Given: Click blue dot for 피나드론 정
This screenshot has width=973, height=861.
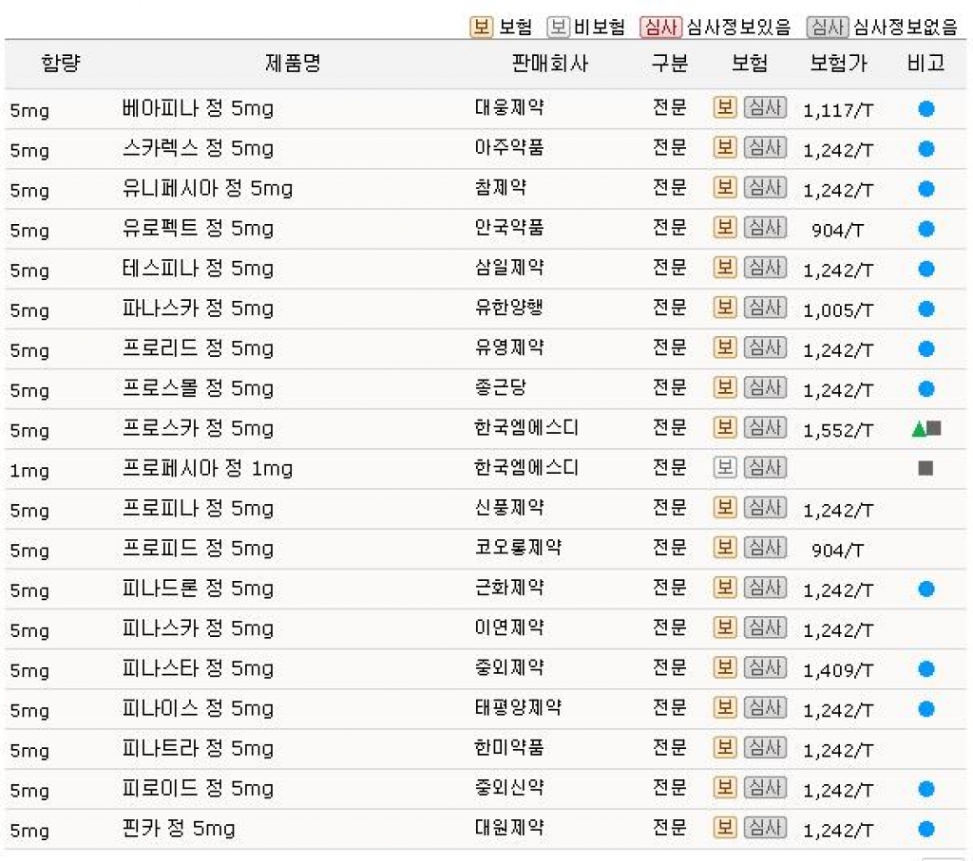Looking at the screenshot, I should coord(925,589).
